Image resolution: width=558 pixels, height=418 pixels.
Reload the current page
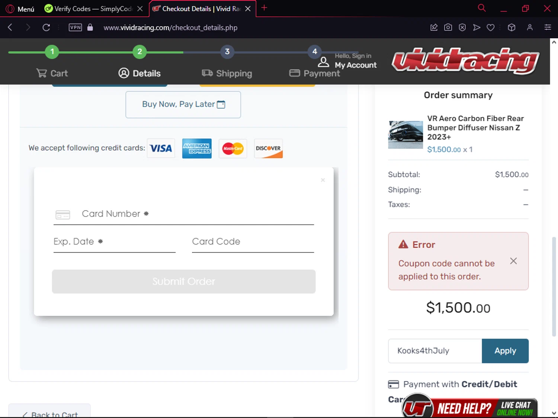pyautogui.click(x=46, y=27)
